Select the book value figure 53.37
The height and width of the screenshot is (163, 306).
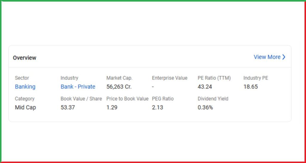[68, 107]
